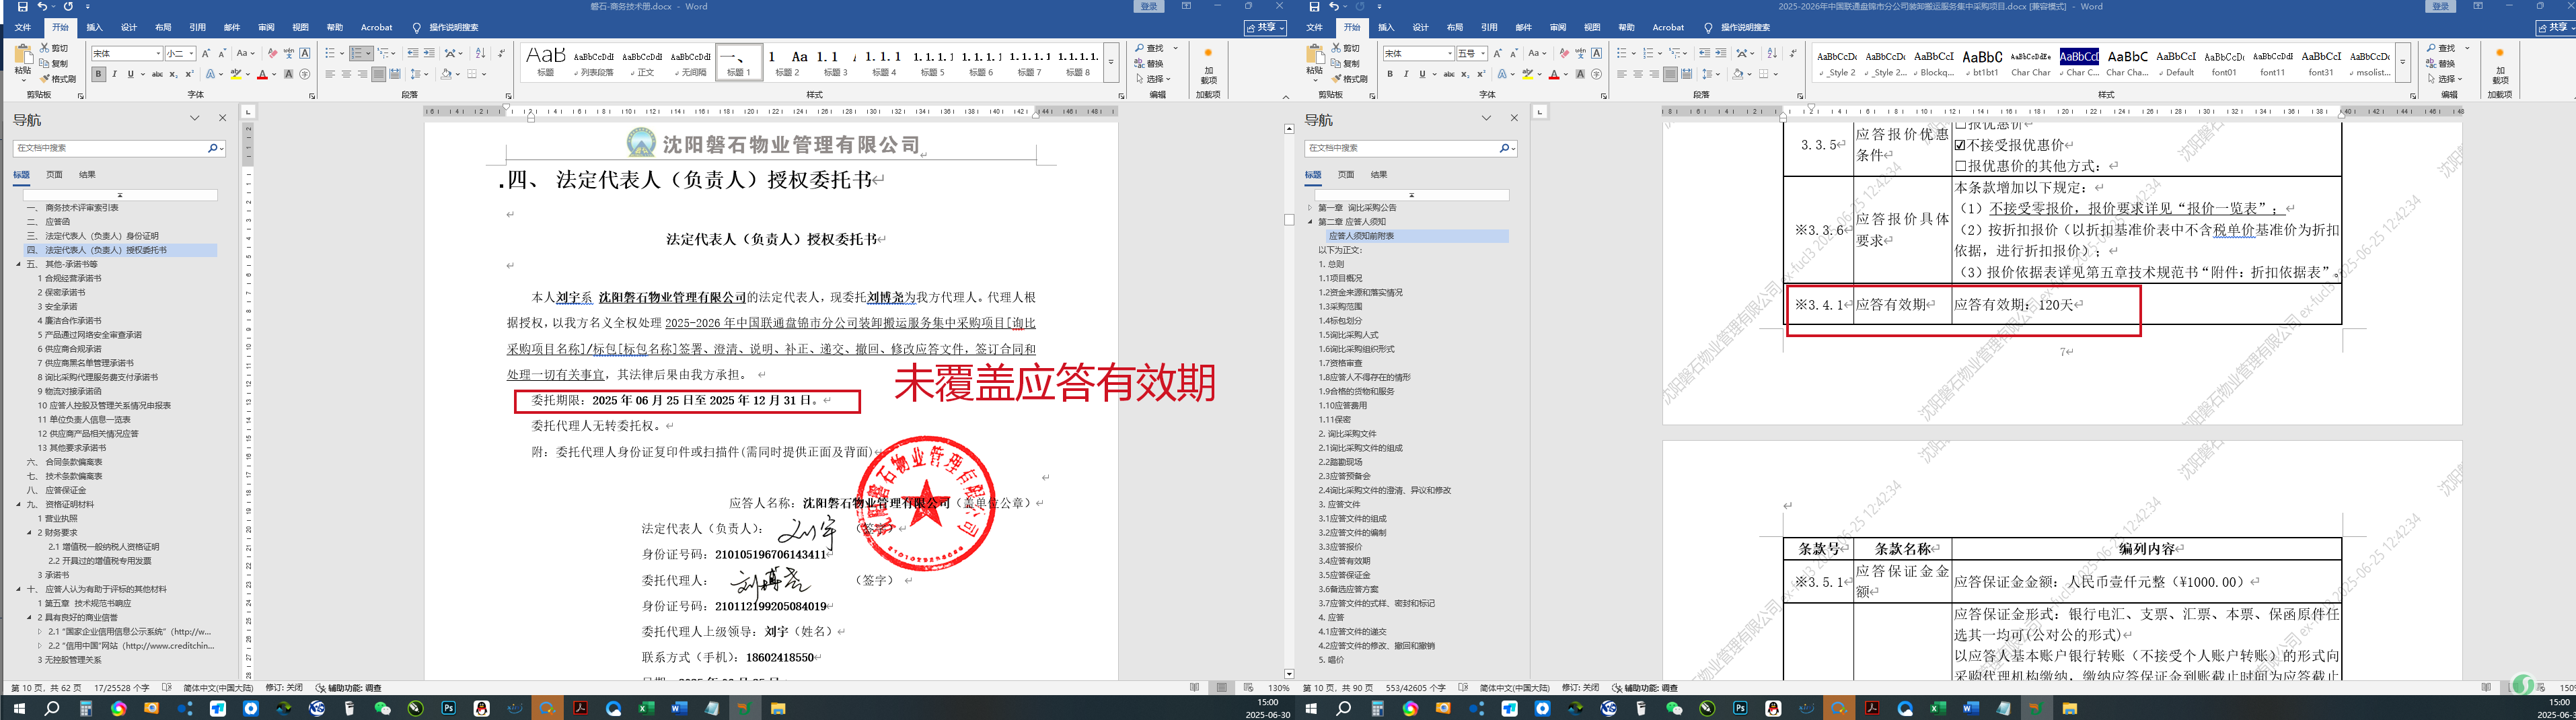
Task: Click Format Painter (格式刷) in right Word window
Action: click(1350, 78)
